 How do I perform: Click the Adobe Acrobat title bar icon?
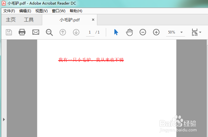[4, 3]
